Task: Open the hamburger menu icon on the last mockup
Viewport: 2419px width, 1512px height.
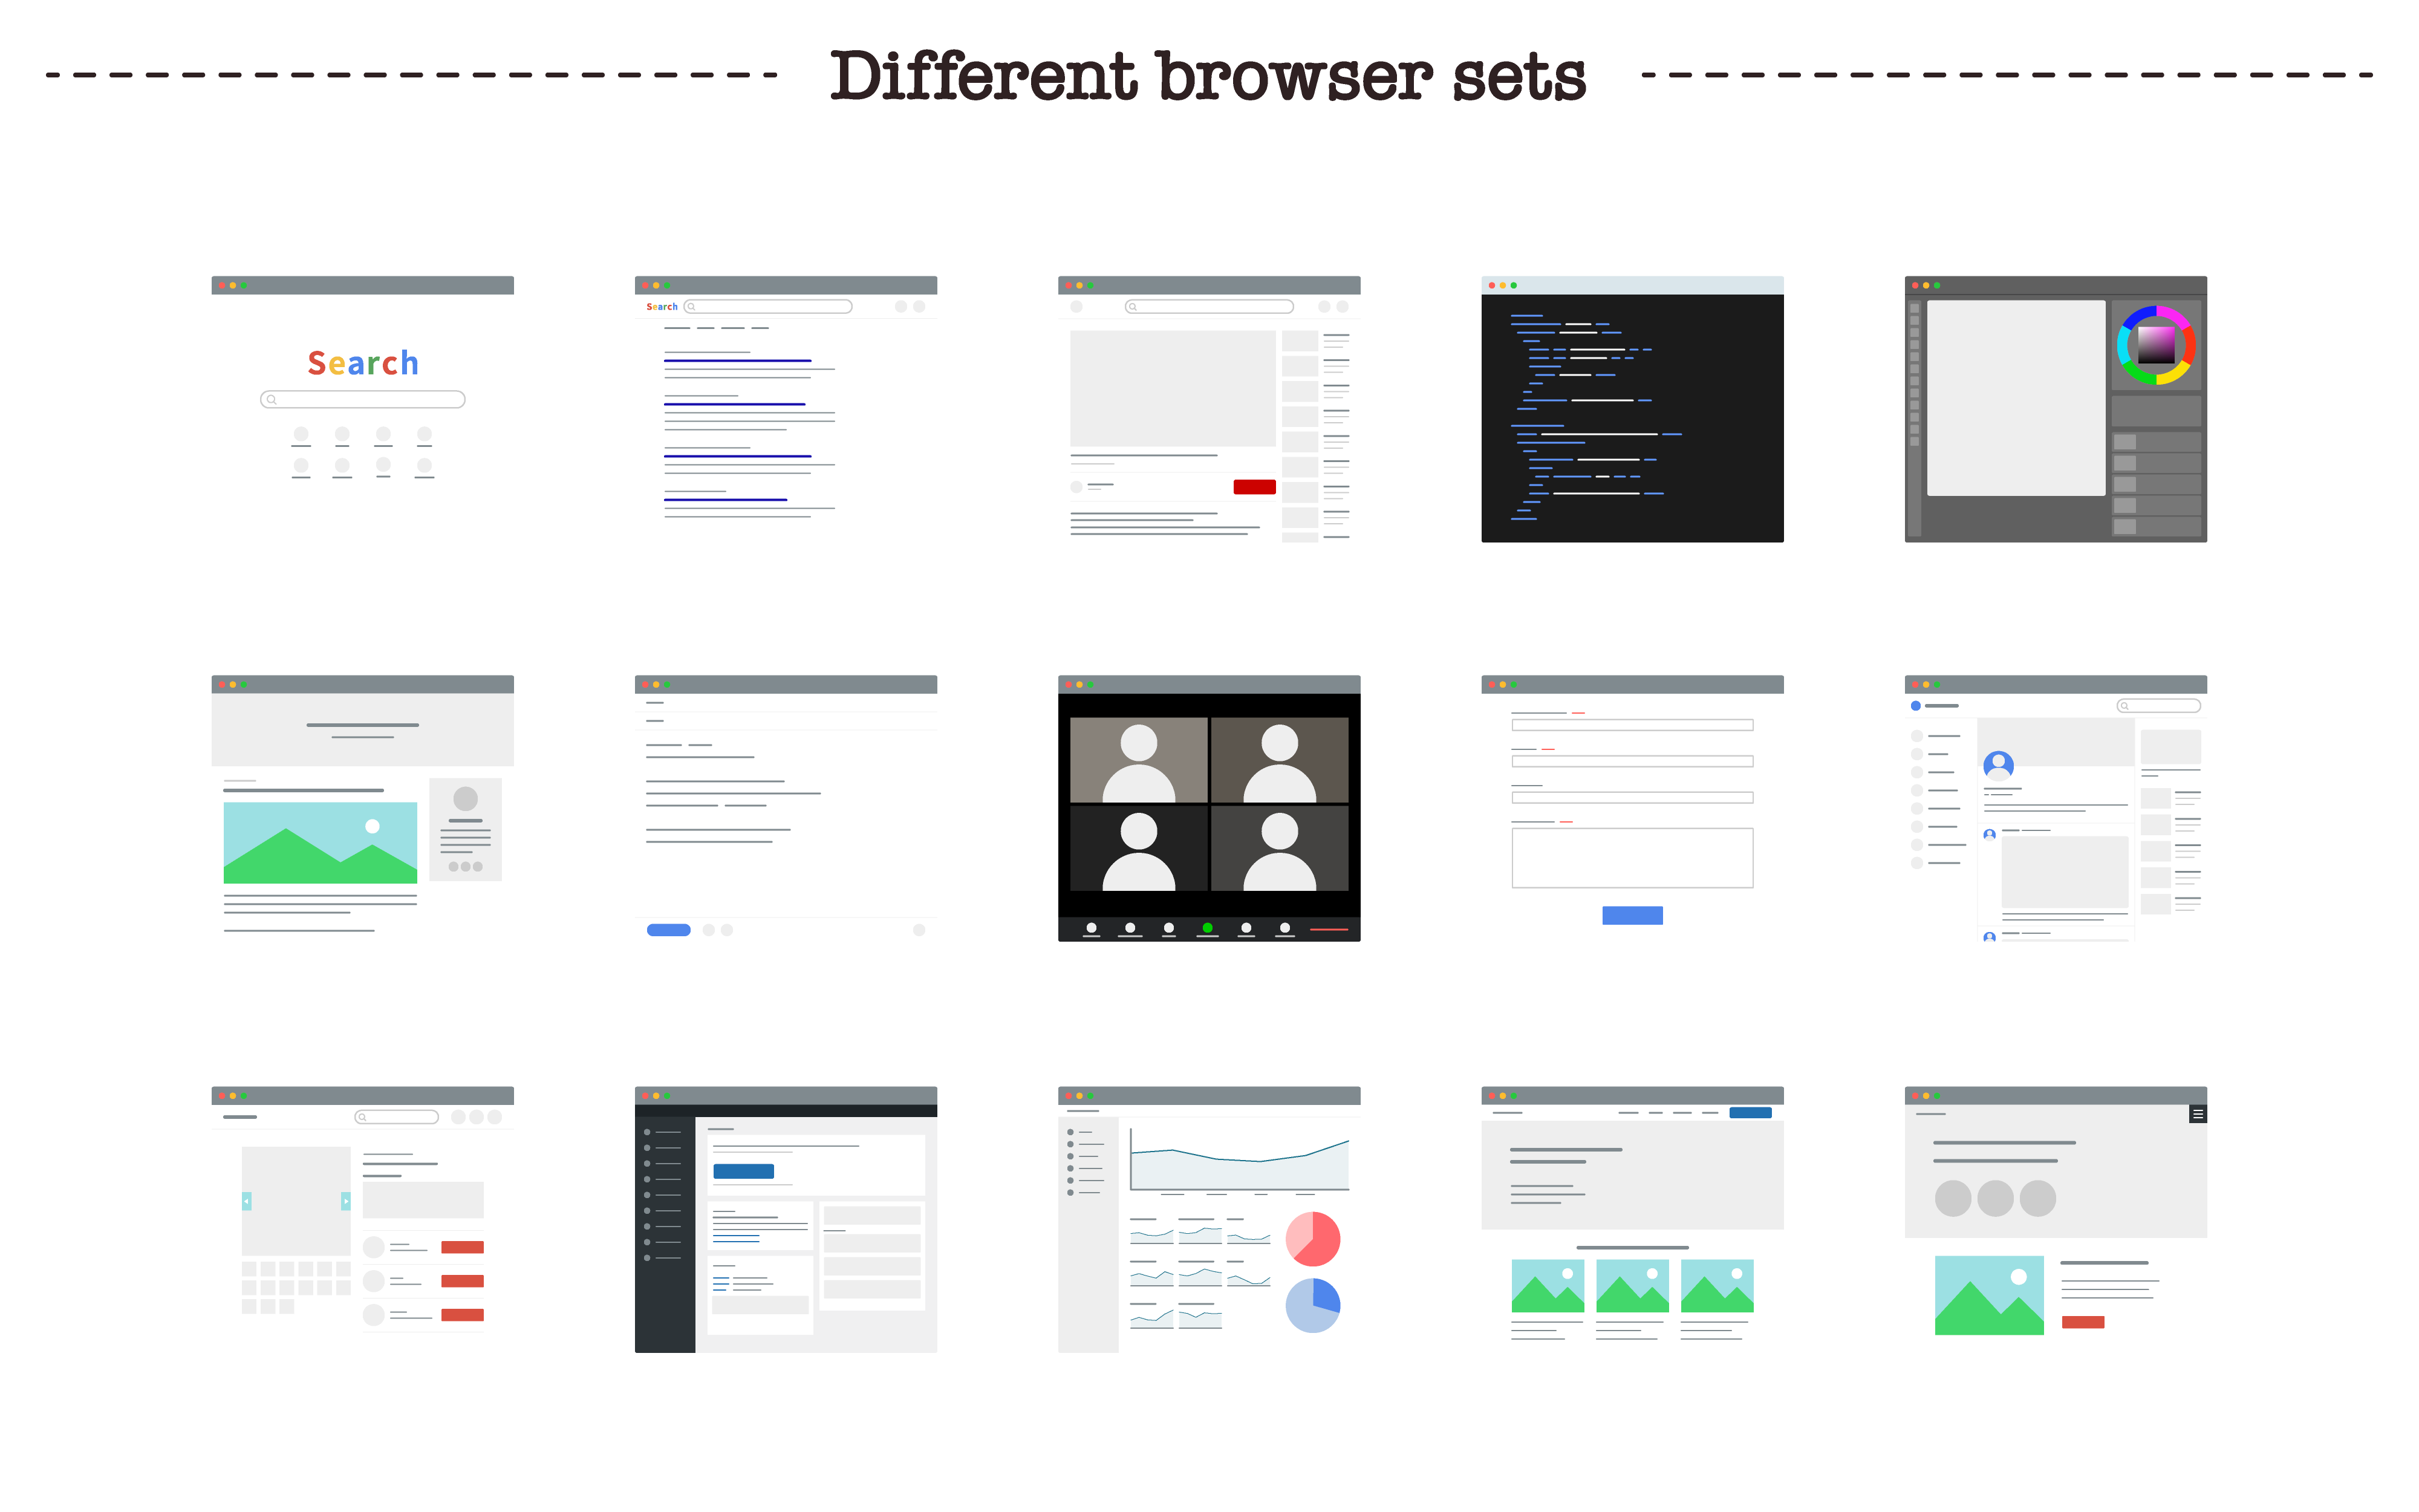Action: (x=2197, y=1114)
